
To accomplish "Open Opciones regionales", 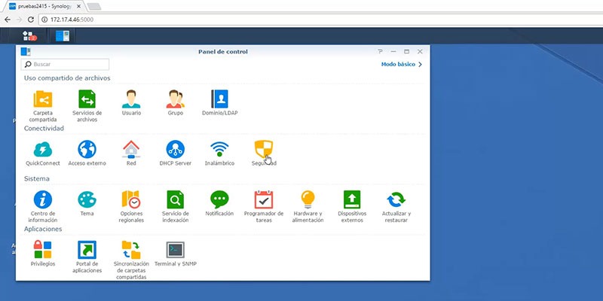I will click(x=131, y=206).
